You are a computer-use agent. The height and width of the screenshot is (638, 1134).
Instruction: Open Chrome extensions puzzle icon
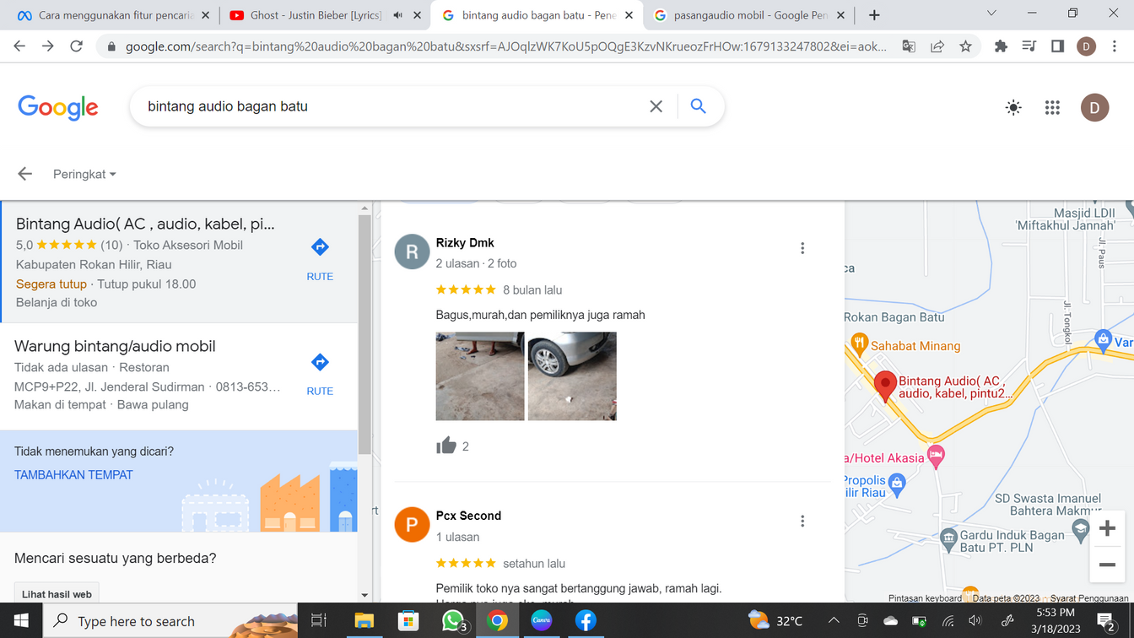point(1001,46)
